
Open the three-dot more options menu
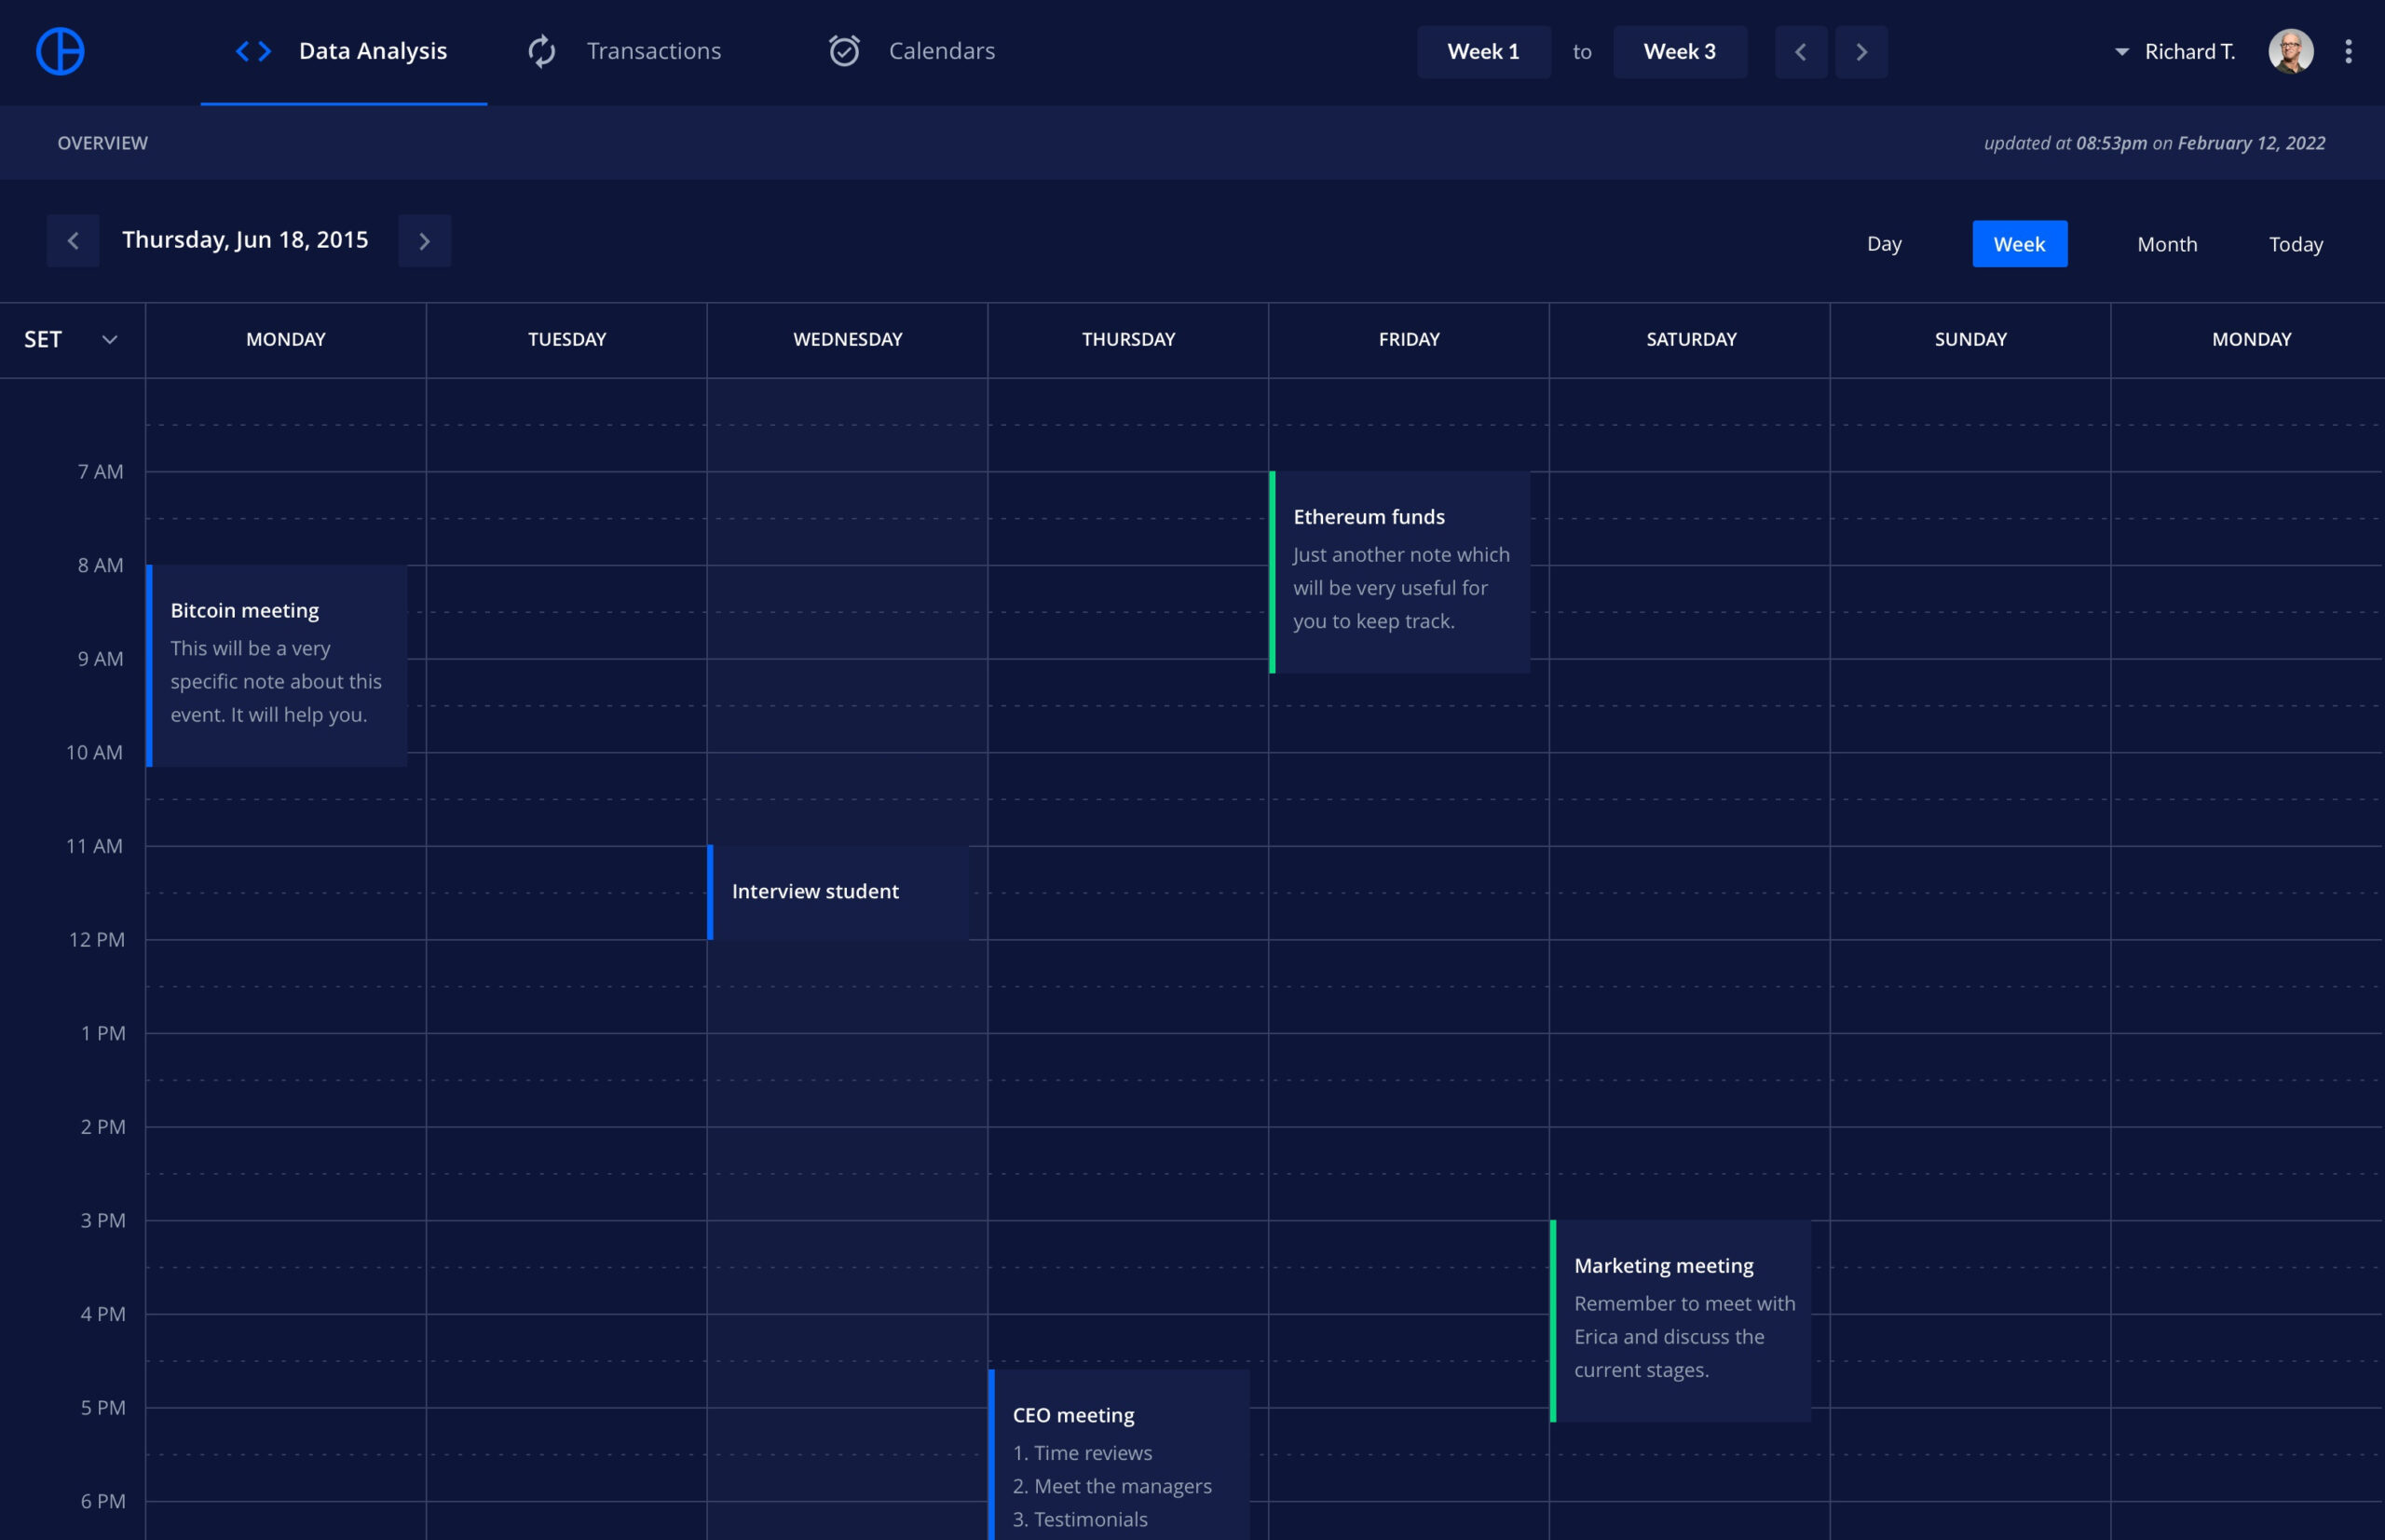pyautogui.click(x=2348, y=51)
